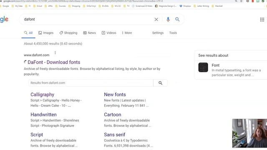Open the Screencast-O-Matic bookmark
267x150 pixels.
coord(142,6)
